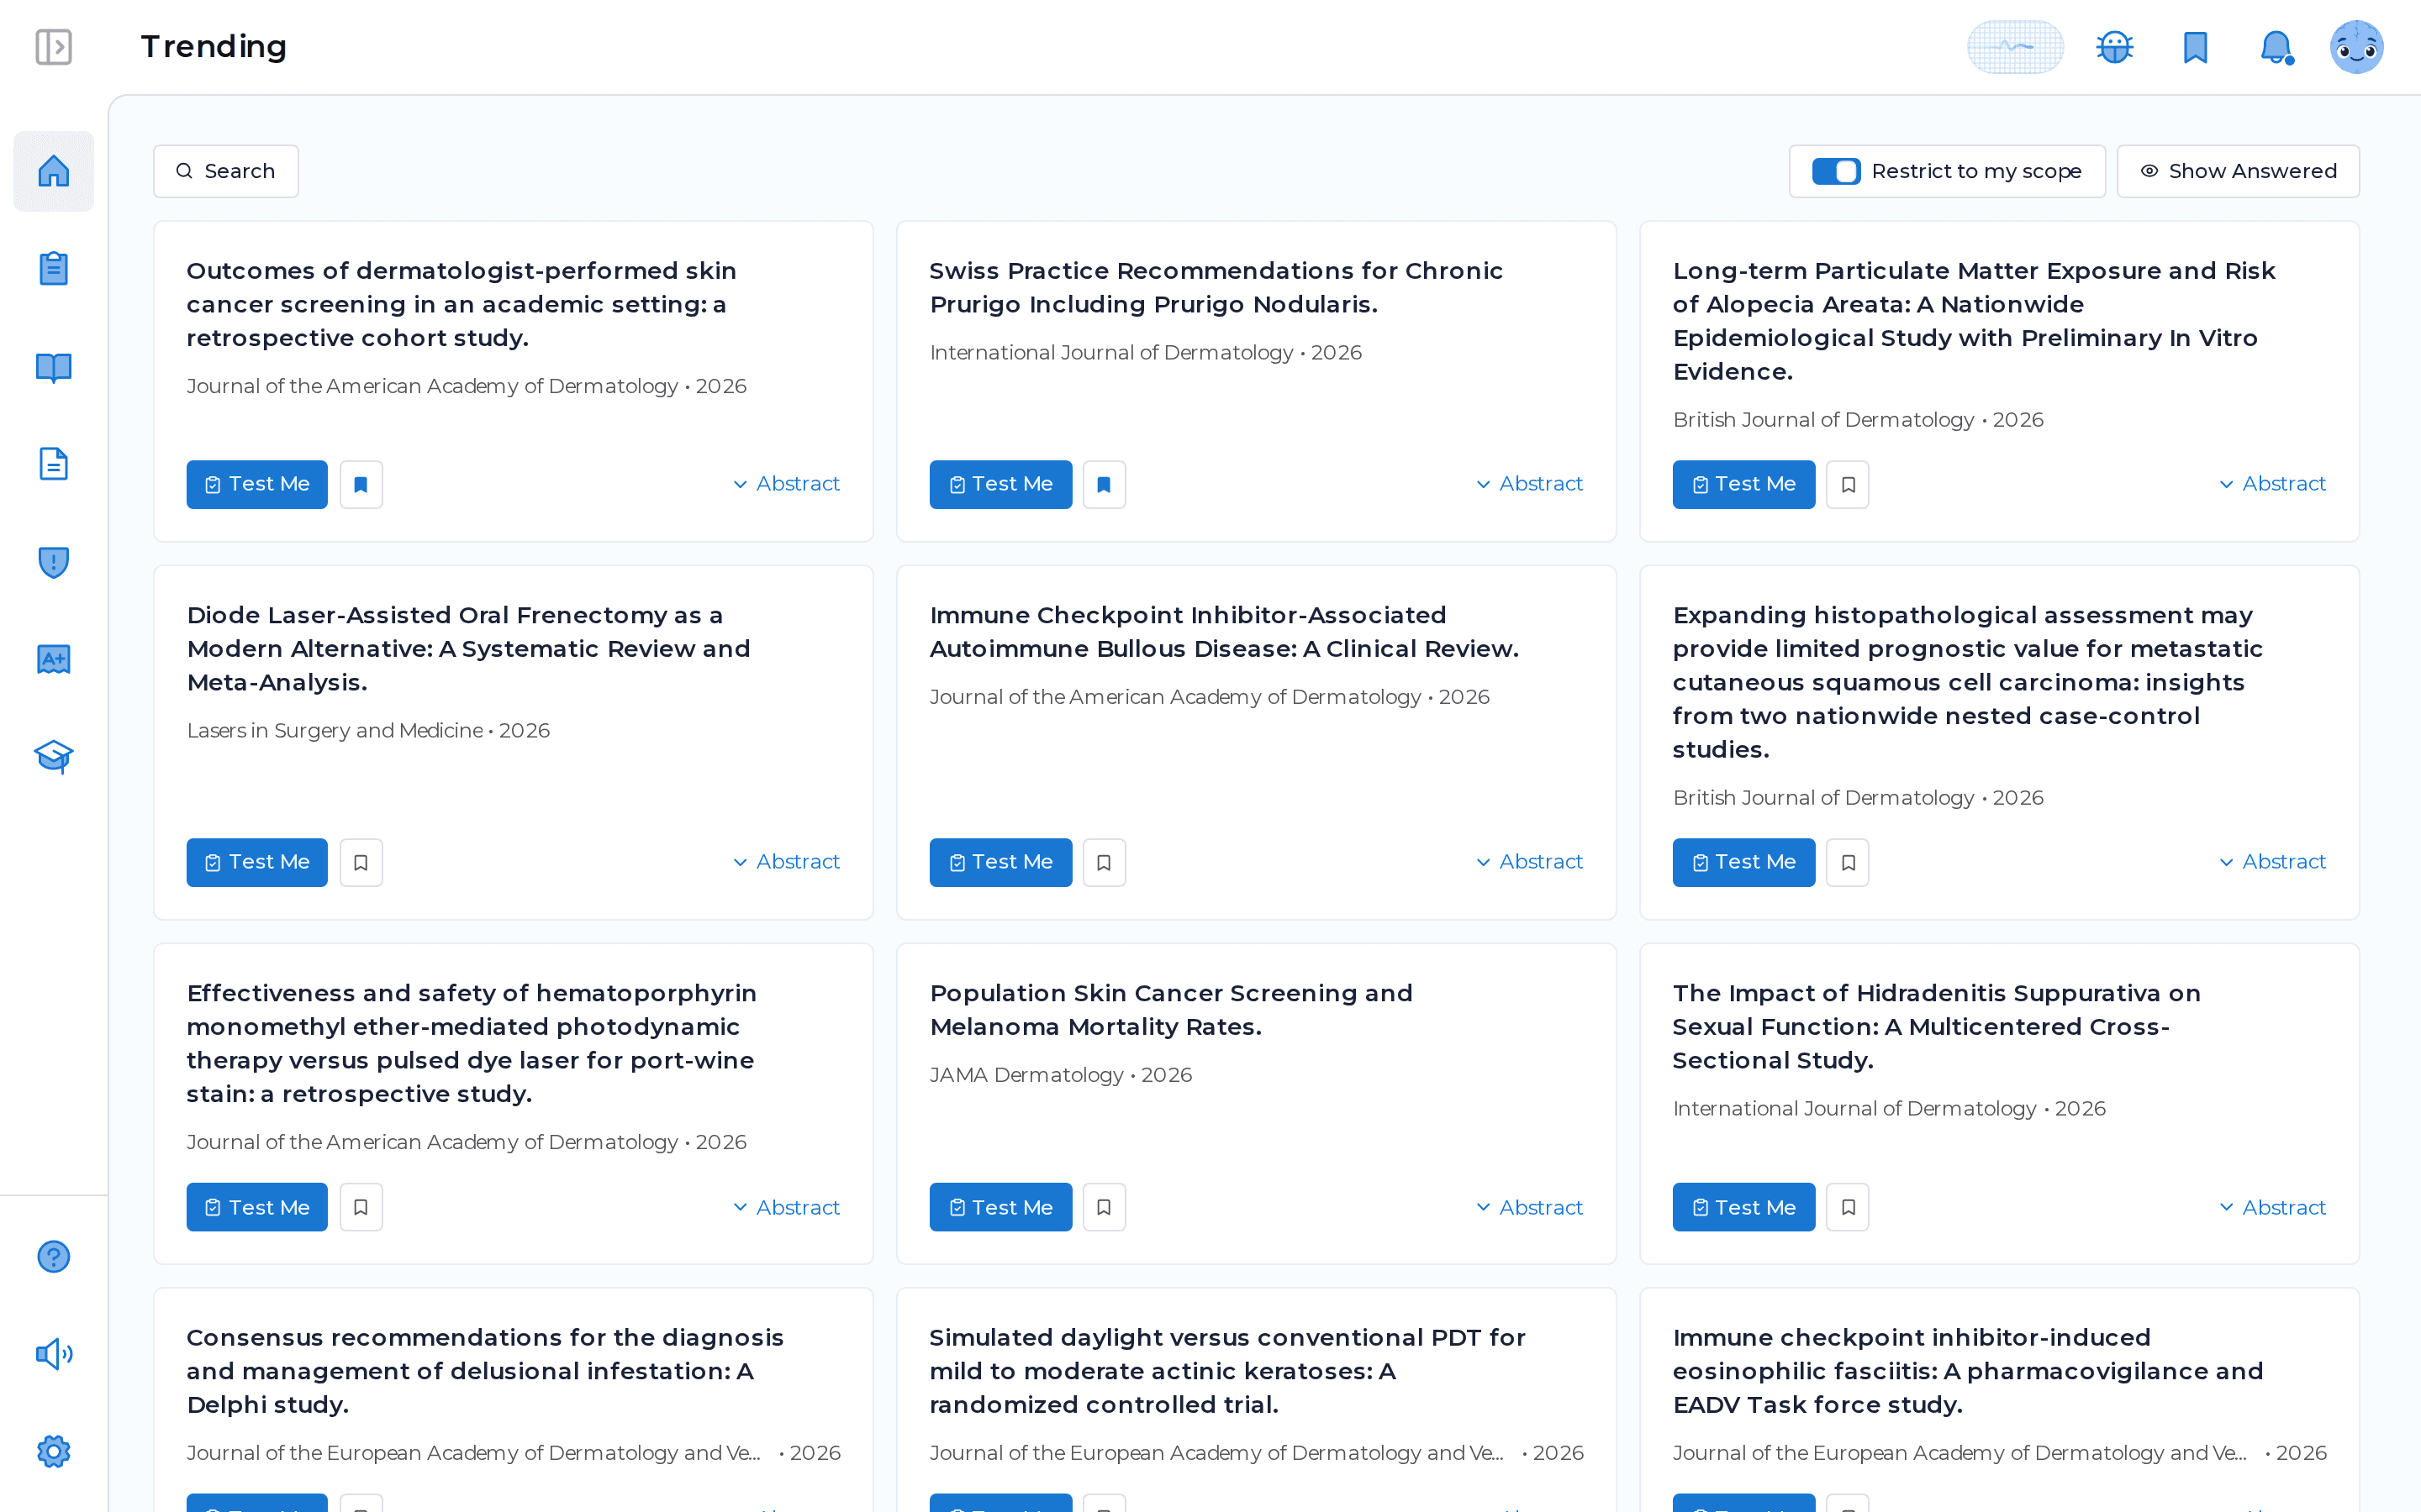Open the settings gear icon
The image size is (2421, 1512).
(53, 1451)
